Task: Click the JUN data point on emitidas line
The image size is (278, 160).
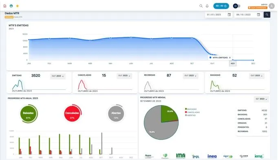Action: tap(131, 37)
